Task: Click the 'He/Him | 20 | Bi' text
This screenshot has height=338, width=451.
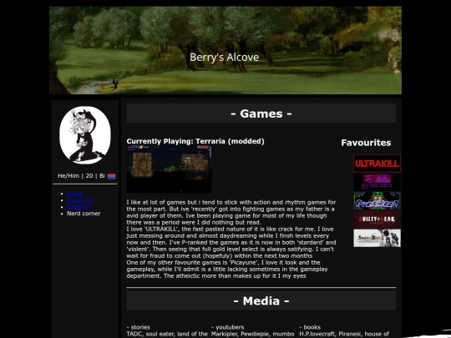Action: point(81,176)
